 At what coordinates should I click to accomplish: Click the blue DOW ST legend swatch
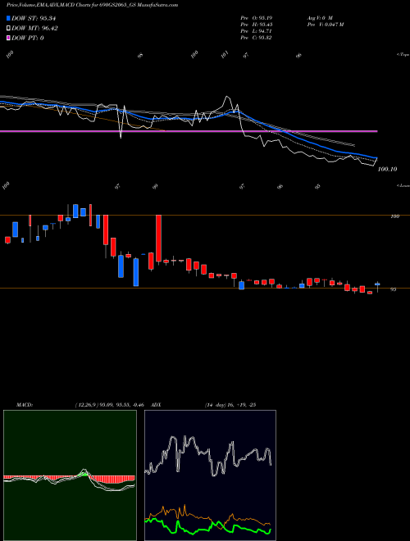[9, 18]
